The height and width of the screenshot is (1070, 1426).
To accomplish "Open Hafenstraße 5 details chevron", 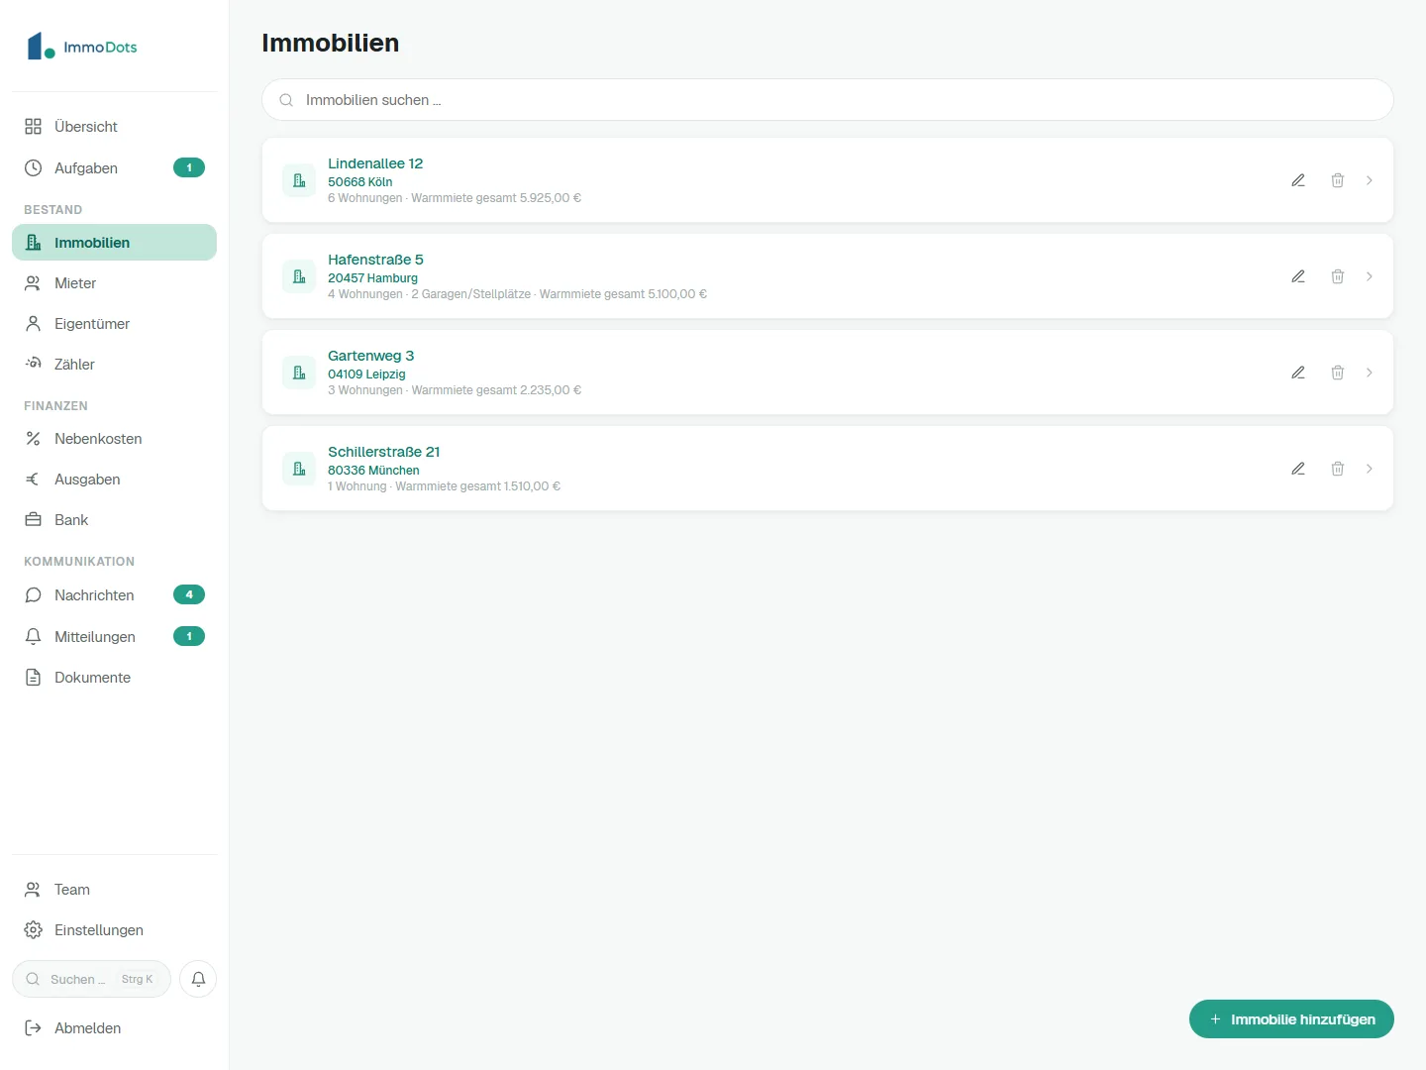I will pyautogui.click(x=1370, y=276).
